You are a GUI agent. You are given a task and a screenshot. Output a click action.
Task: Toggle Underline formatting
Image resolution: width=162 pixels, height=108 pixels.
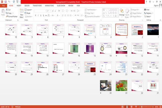41,15
